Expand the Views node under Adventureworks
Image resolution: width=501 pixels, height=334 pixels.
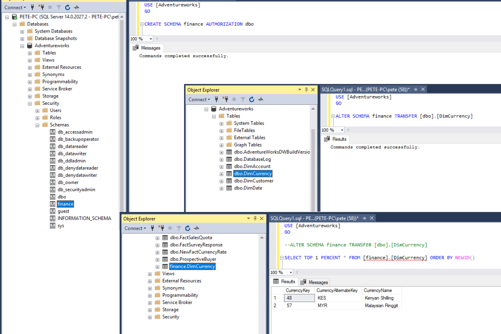pyautogui.click(x=29, y=60)
